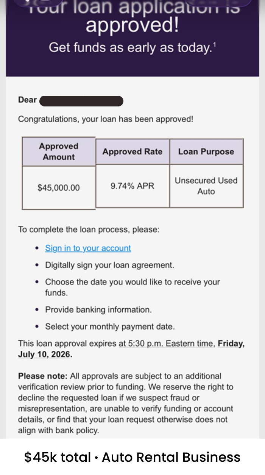Select the 'Loan Purpose' header cell
Image resolution: width=265 pixels, height=475 pixels.
[x=206, y=152]
